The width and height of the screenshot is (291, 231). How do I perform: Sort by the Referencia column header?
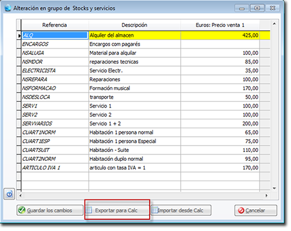(55, 25)
